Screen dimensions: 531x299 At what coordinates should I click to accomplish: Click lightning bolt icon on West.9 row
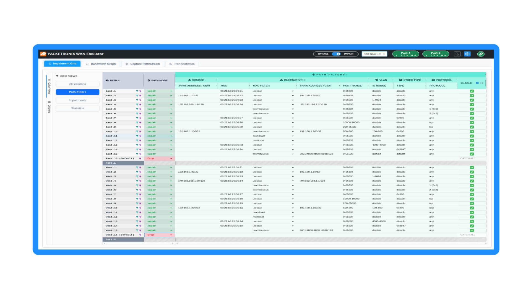140,203
